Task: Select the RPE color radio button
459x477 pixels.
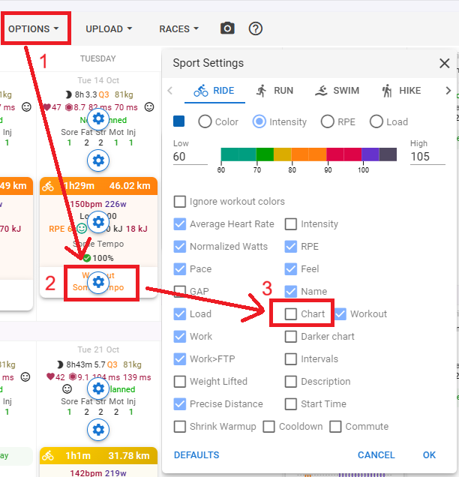Action: (328, 121)
